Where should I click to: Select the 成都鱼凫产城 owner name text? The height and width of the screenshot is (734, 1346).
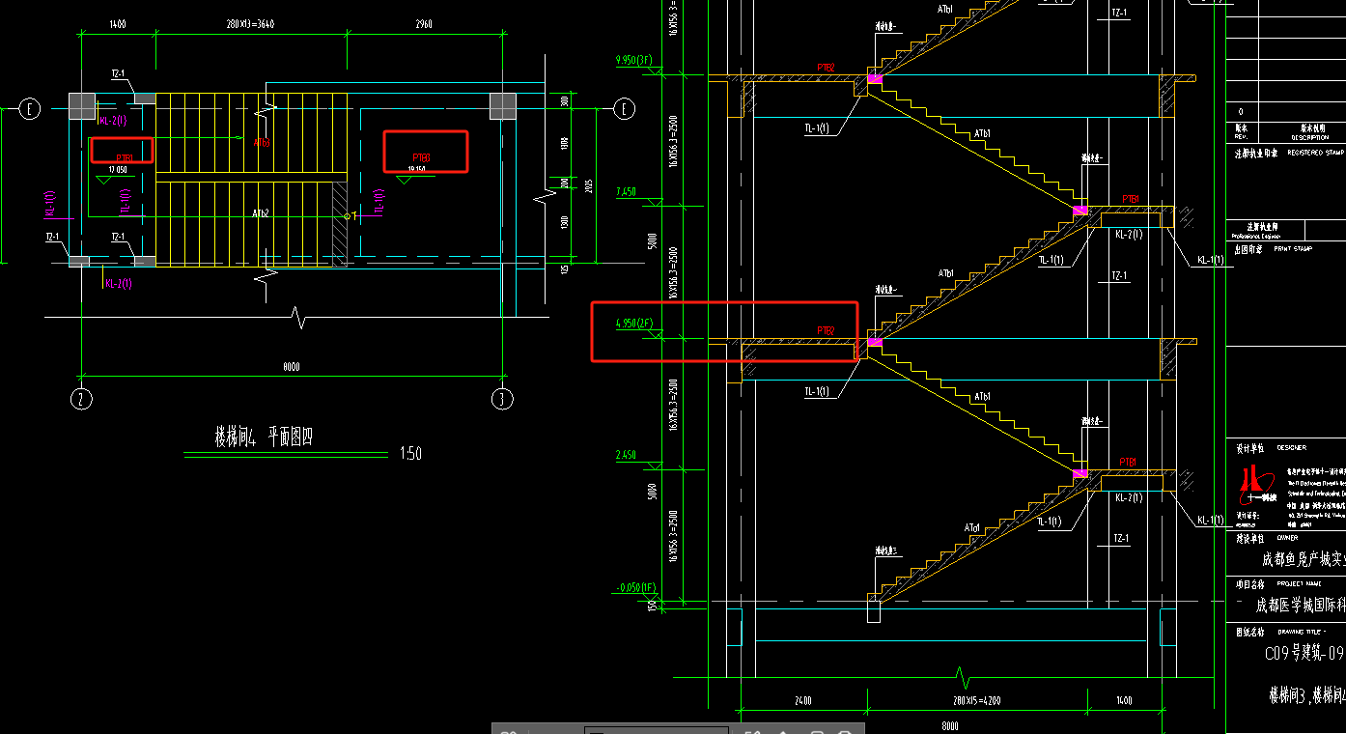(x=1304, y=559)
